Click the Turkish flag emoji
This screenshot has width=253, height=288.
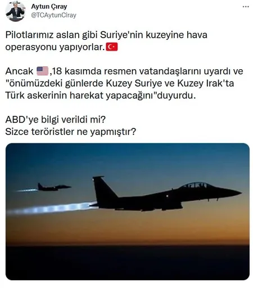(x=112, y=47)
